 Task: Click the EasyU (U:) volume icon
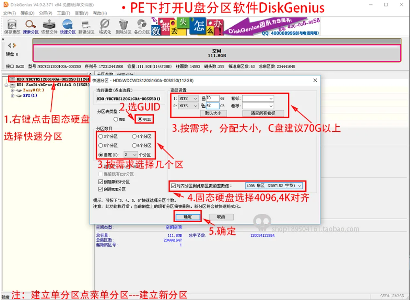[x=19, y=90]
